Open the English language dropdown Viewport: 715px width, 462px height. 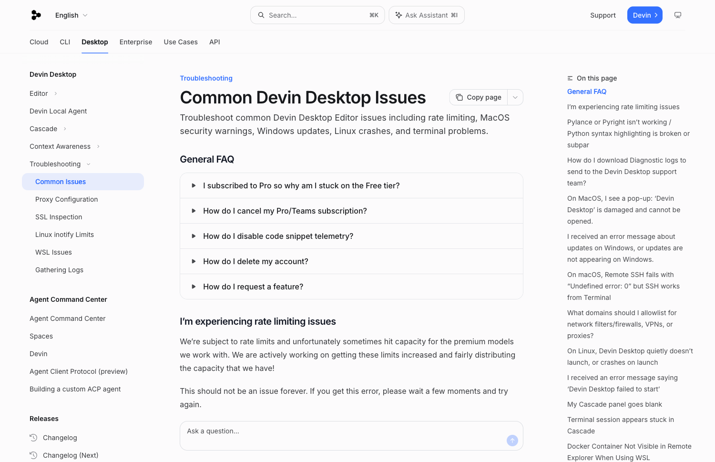click(71, 15)
